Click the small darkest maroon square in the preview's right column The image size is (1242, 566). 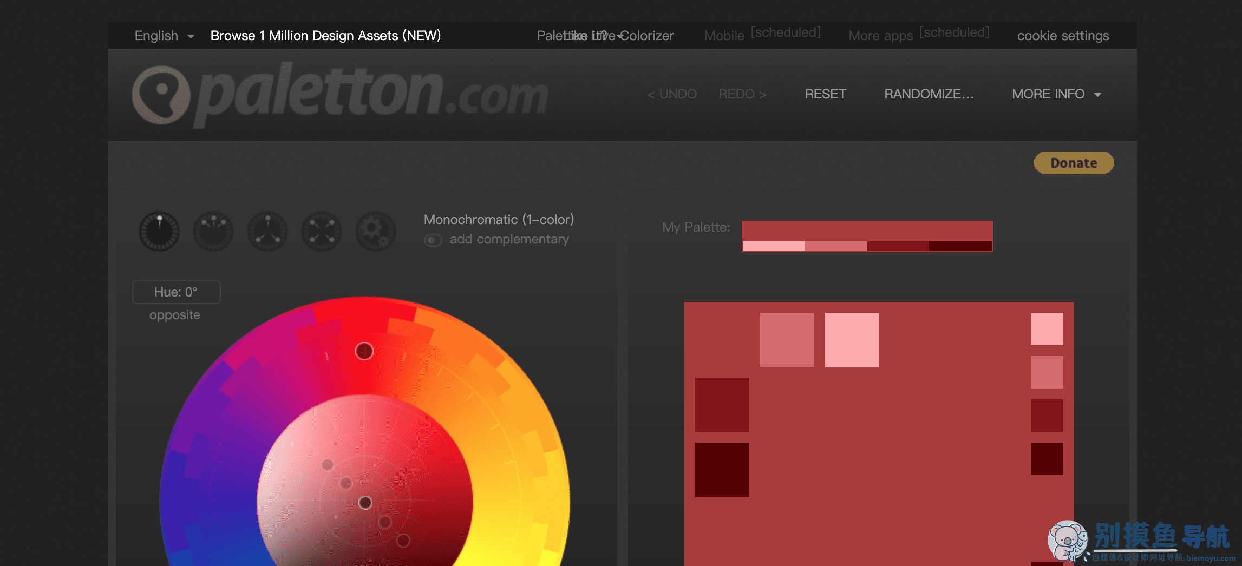(1047, 459)
